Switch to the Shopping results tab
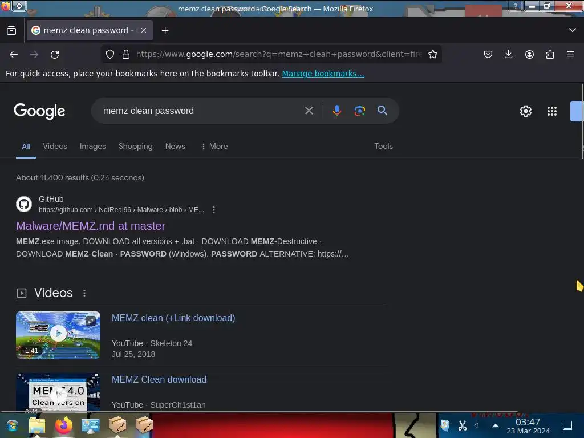This screenshot has height=438, width=584. pyautogui.click(x=136, y=147)
